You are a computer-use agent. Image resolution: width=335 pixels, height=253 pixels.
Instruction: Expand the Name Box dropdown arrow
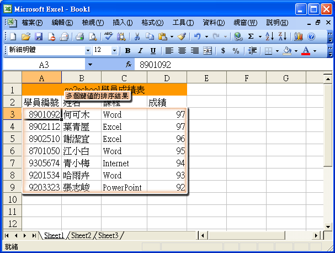[x=90, y=65]
